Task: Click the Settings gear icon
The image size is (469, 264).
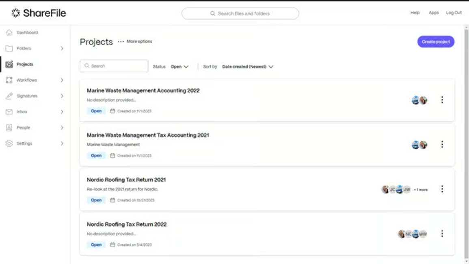Action: coord(9,143)
